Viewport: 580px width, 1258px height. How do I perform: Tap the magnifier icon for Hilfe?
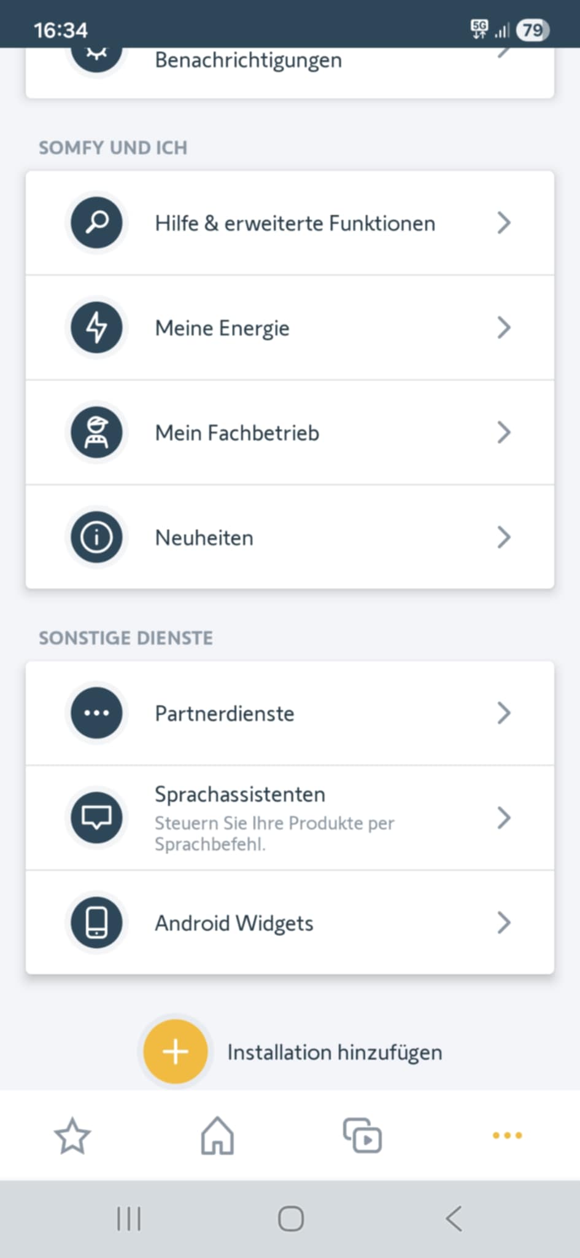point(96,222)
